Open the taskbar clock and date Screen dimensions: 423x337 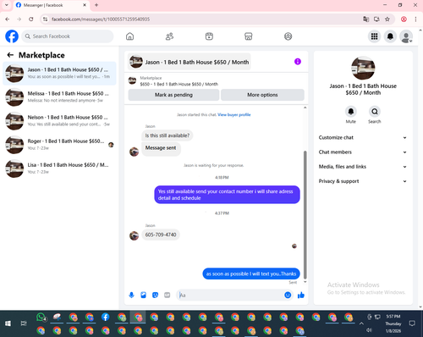(393, 323)
